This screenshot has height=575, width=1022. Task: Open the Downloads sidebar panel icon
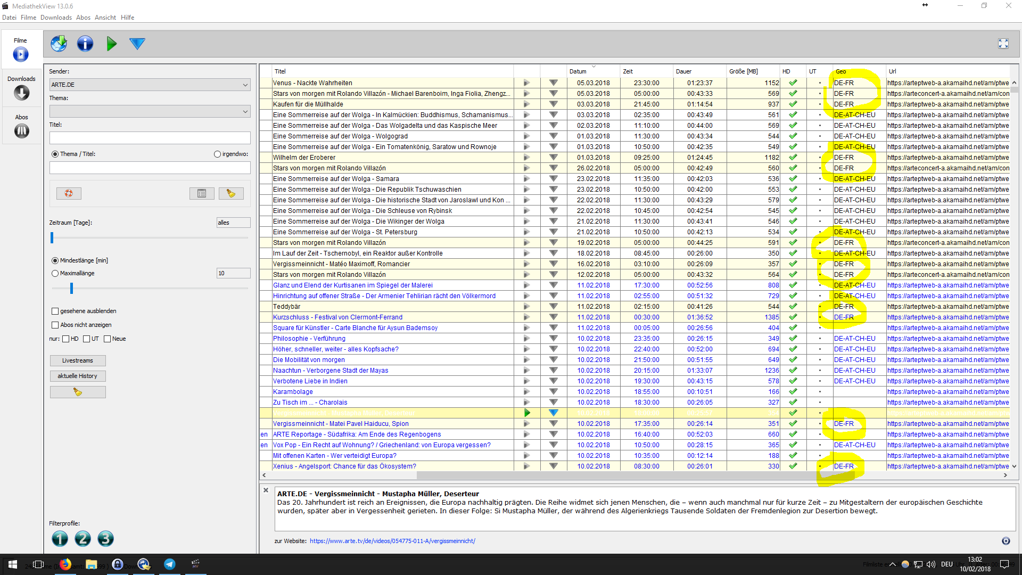pos(21,93)
